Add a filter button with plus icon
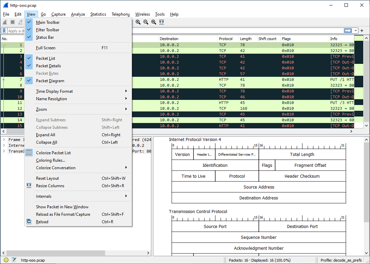The width and height of the screenshot is (370, 264). [362, 31]
